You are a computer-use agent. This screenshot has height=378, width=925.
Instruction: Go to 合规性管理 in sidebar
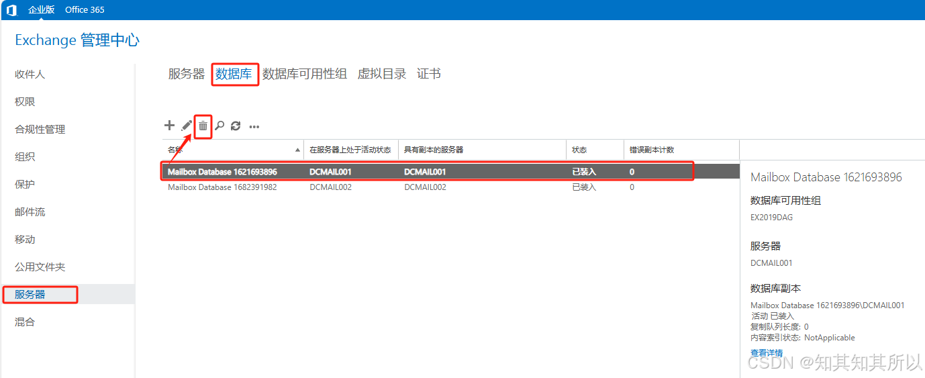tap(40, 130)
